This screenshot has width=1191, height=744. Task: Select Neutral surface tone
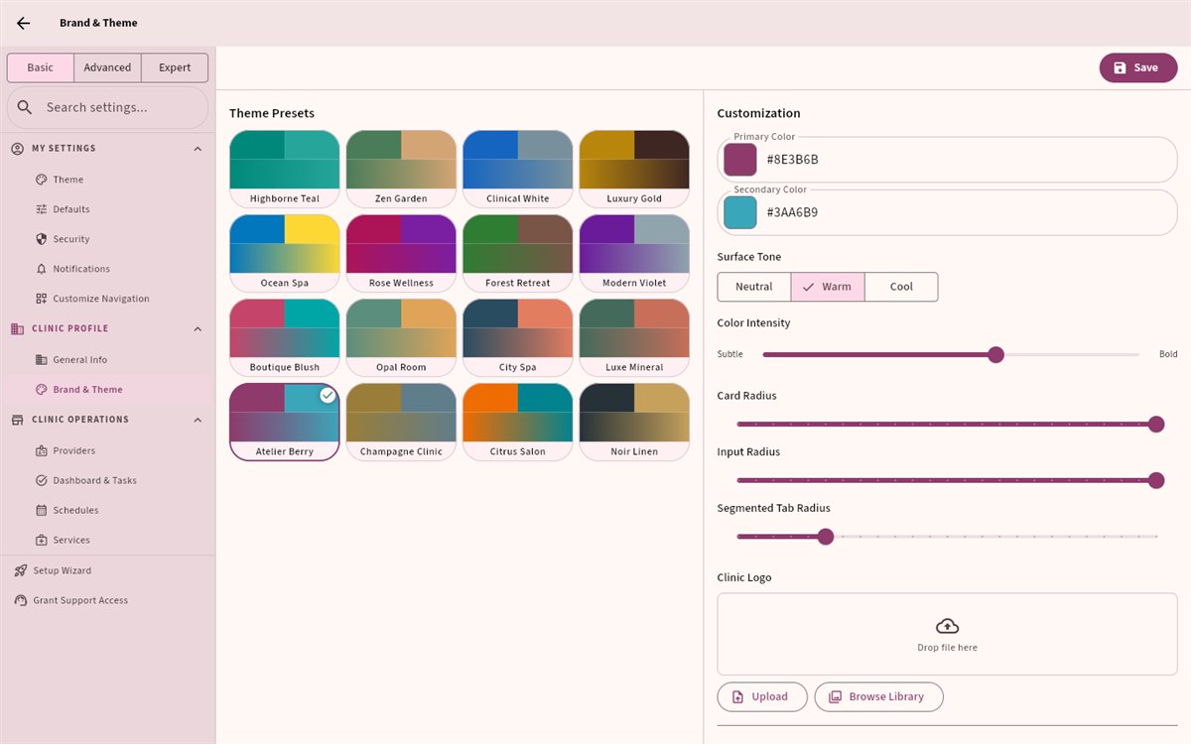point(754,287)
